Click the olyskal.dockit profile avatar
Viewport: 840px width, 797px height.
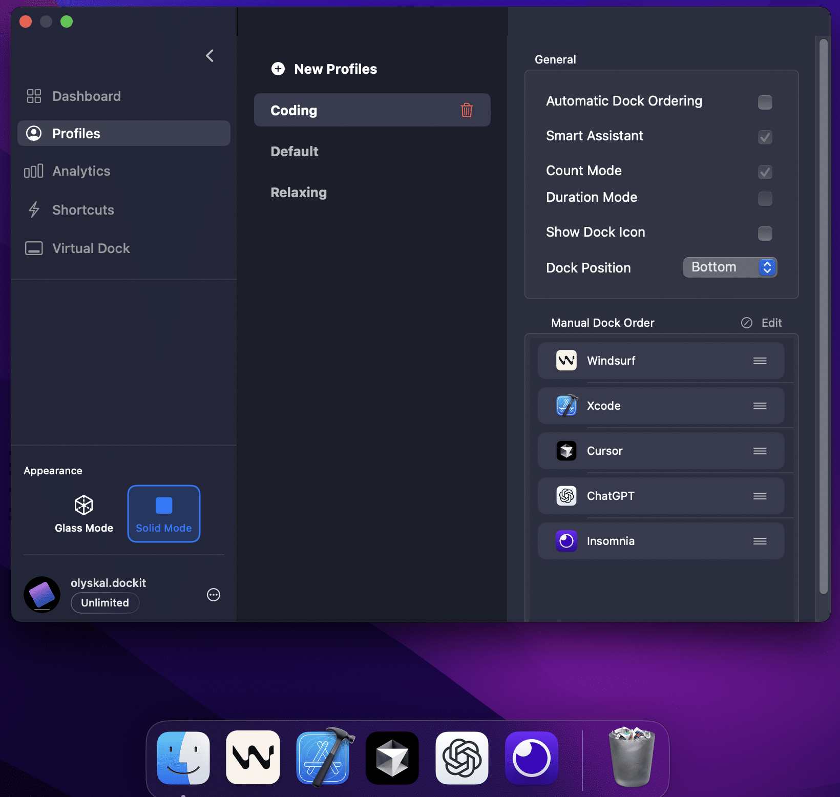[x=42, y=595]
